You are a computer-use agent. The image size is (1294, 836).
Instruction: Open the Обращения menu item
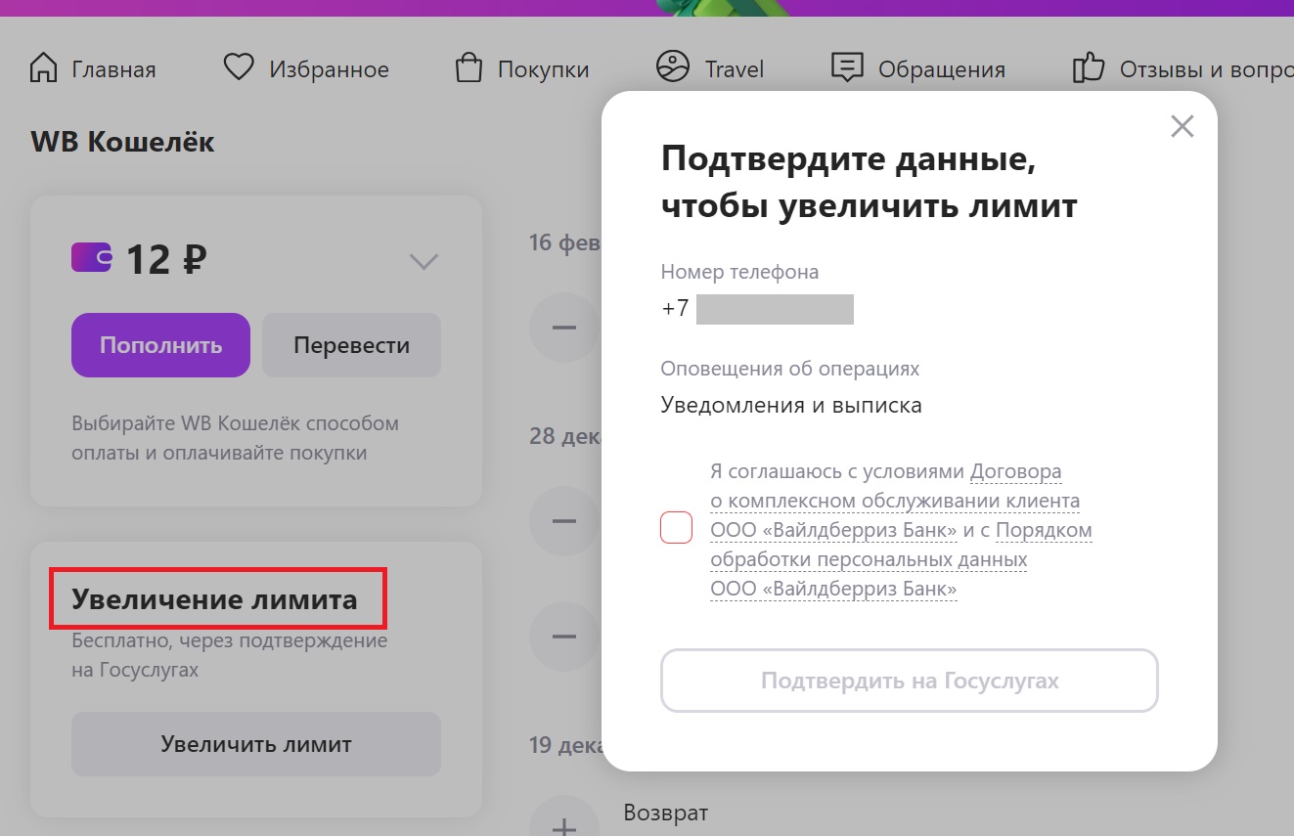(x=941, y=69)
